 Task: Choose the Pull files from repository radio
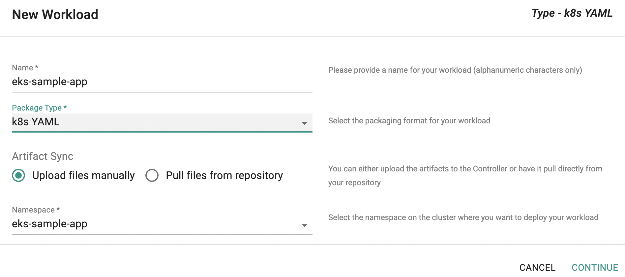pos(152,175)
